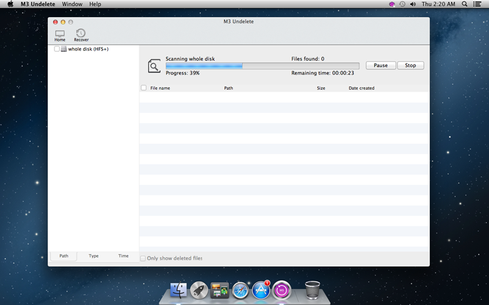The height and width of the screenshot is (305, 489).
Task: Open the Help menu
Action: 95,4
